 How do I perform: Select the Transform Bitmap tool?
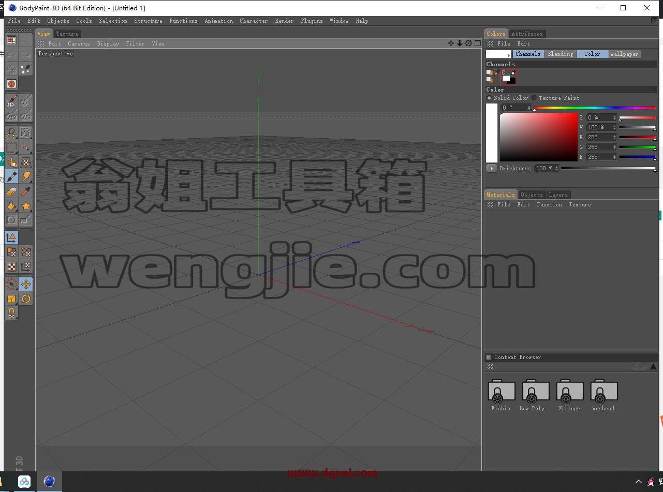point(26,162)
